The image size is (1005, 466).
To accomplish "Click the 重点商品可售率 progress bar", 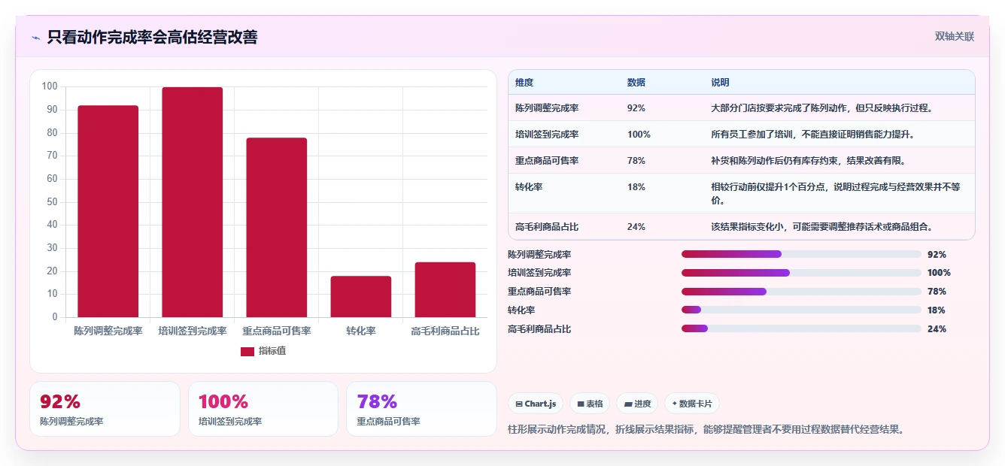I will [x=801, y=292].
